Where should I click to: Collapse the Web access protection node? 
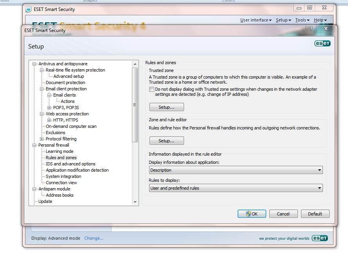coord(41,114)
